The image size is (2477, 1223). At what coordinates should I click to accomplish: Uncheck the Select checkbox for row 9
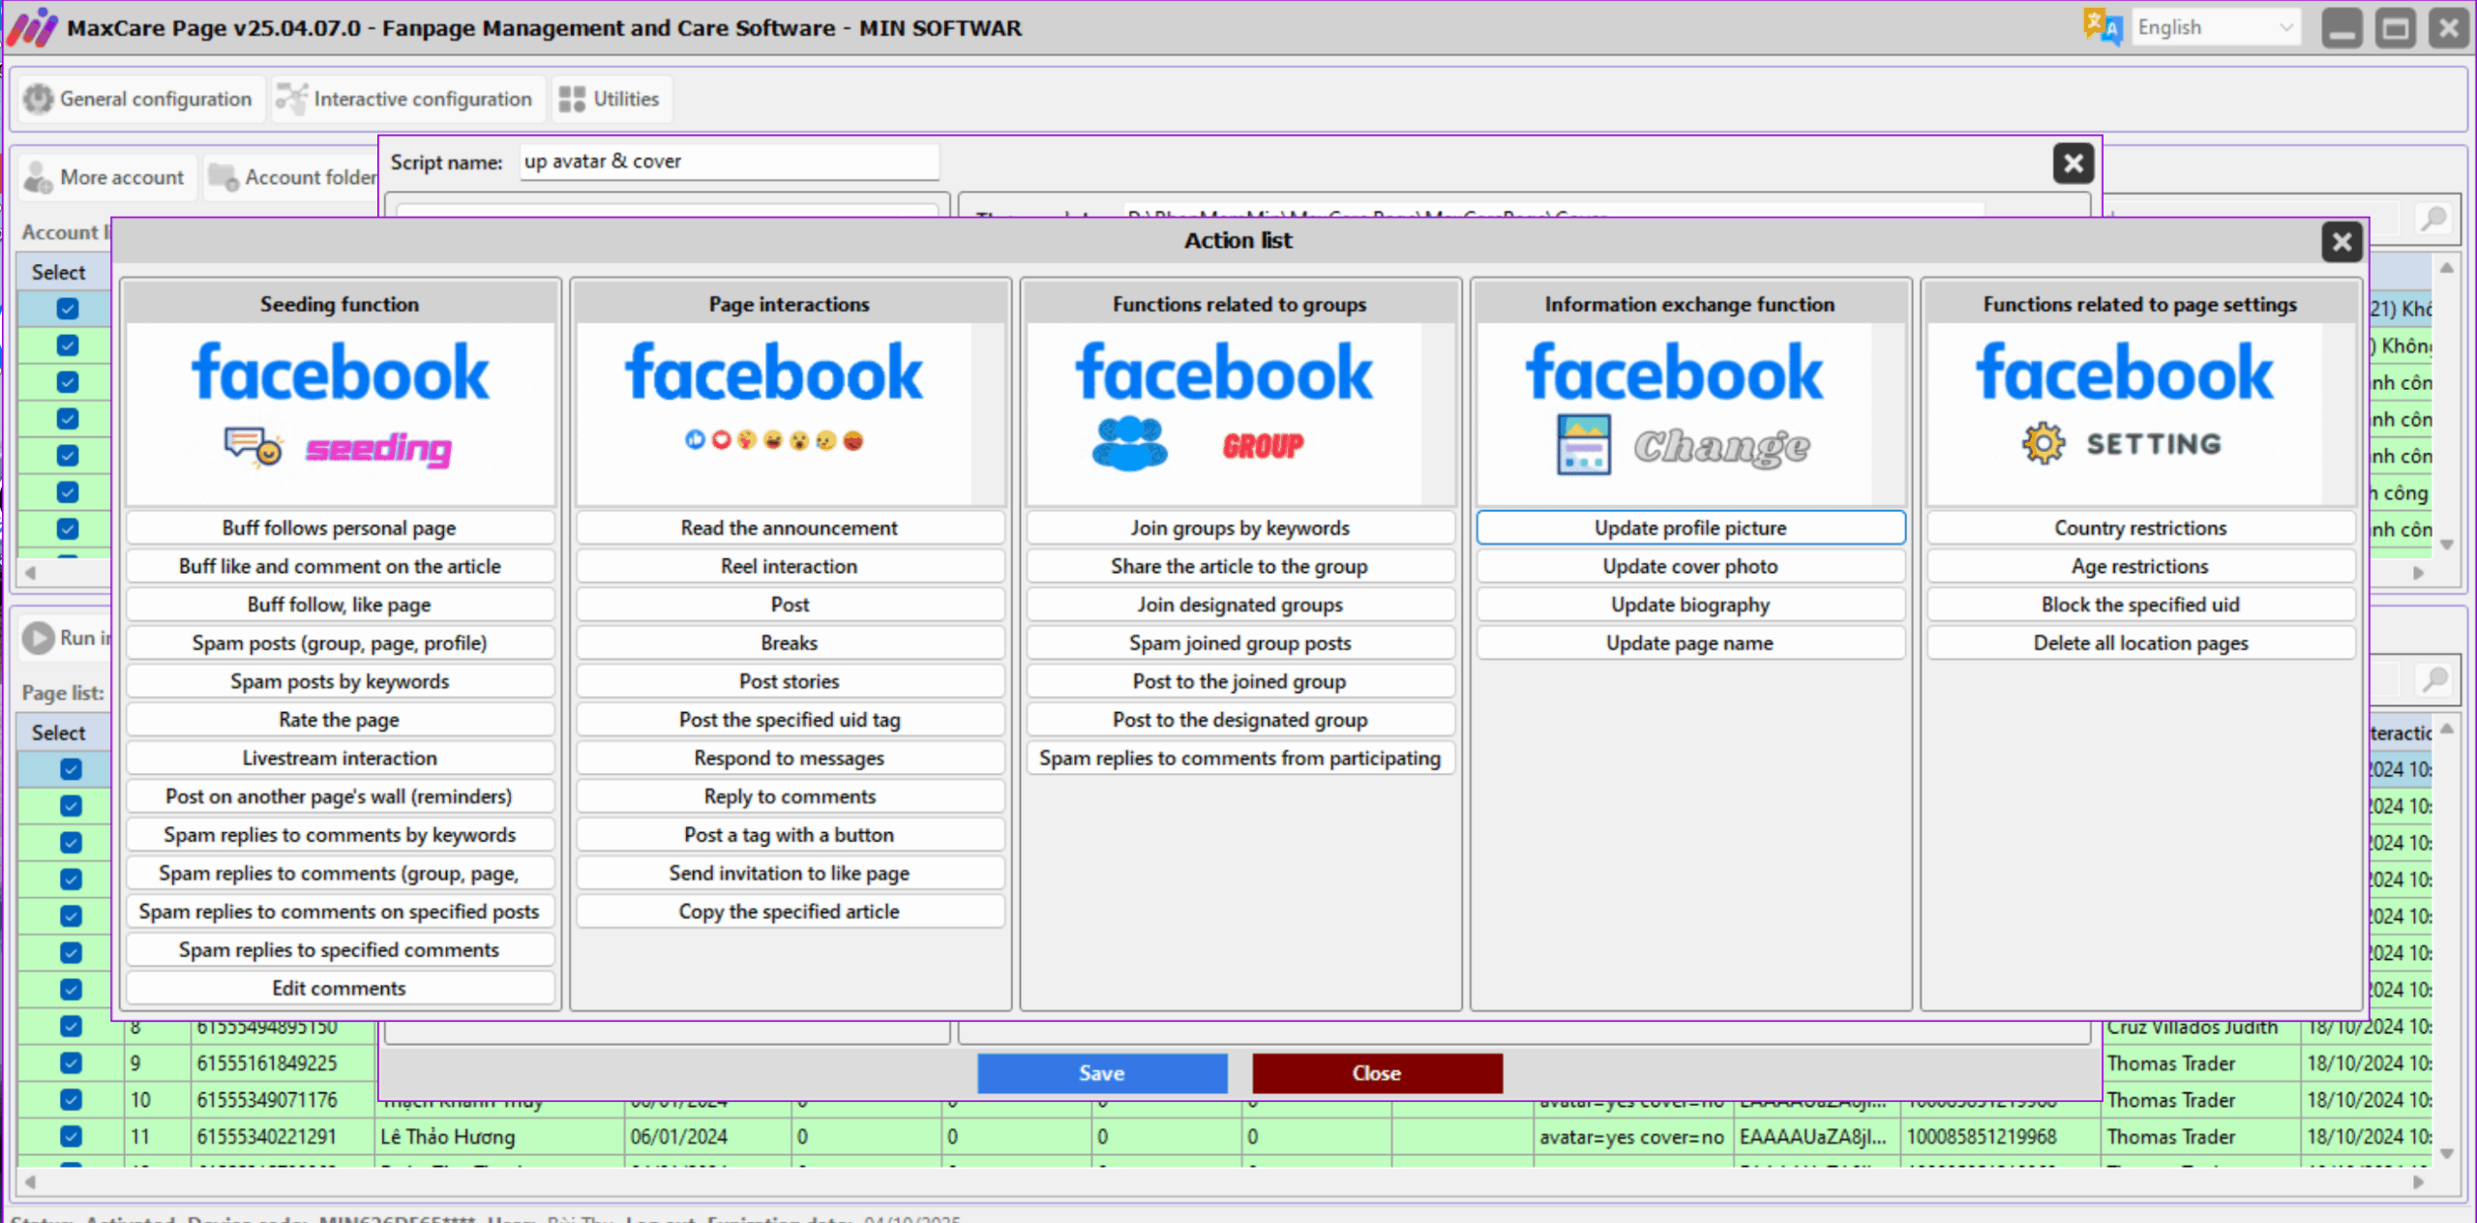69,1062
